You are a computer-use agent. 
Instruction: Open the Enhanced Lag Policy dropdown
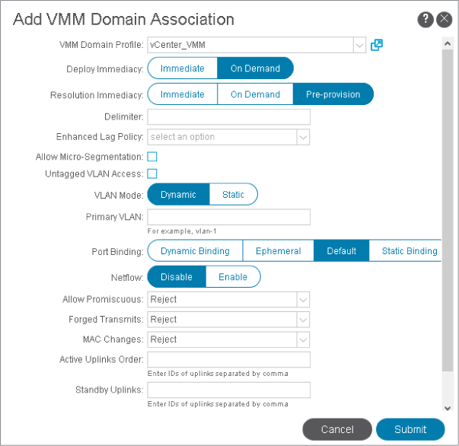[x=303, y=137]
